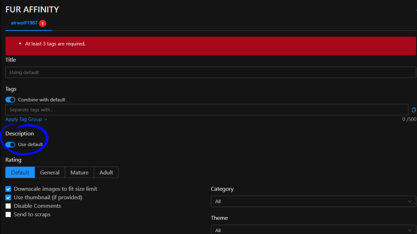This screenshot has width=417, height=234.
Task: Toggle the Combine with default tags switch
Action: 10,100
